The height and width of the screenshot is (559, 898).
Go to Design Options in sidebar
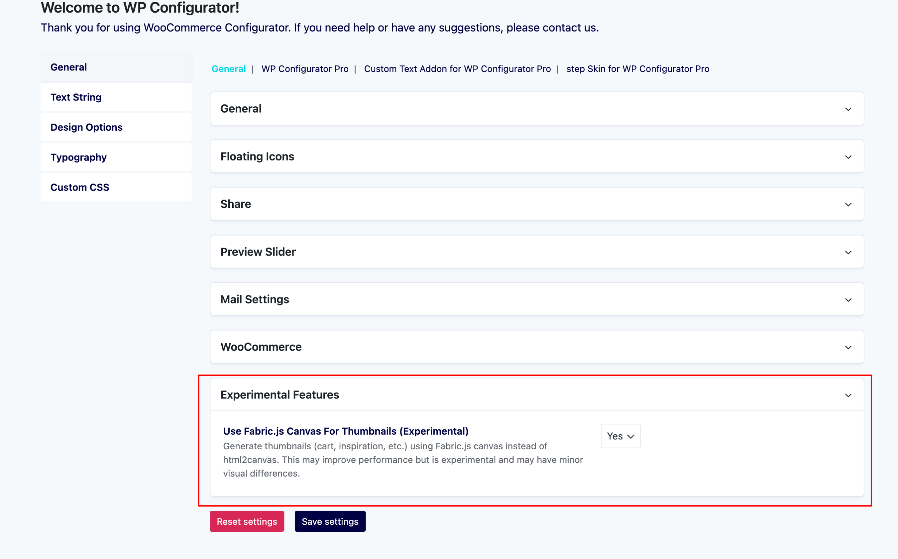pyautogui.click(x=116, y=127)
